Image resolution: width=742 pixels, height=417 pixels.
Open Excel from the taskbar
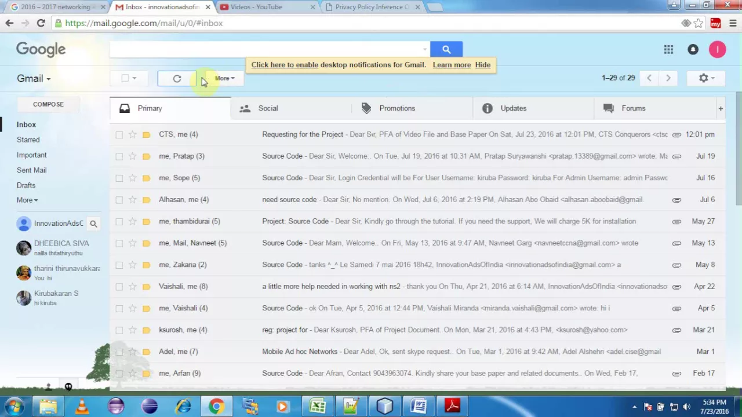[318, 406]
